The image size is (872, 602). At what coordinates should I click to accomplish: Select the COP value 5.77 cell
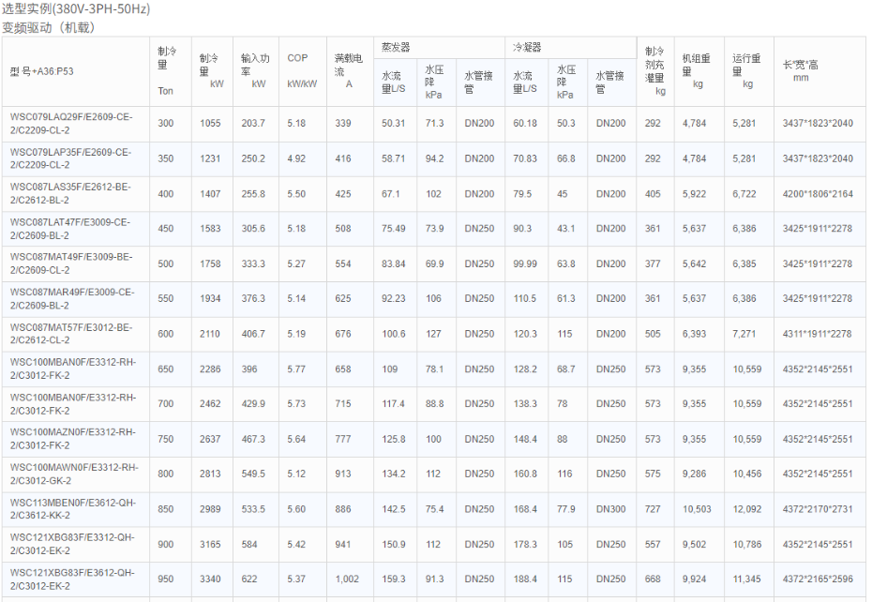coord(296,369)
